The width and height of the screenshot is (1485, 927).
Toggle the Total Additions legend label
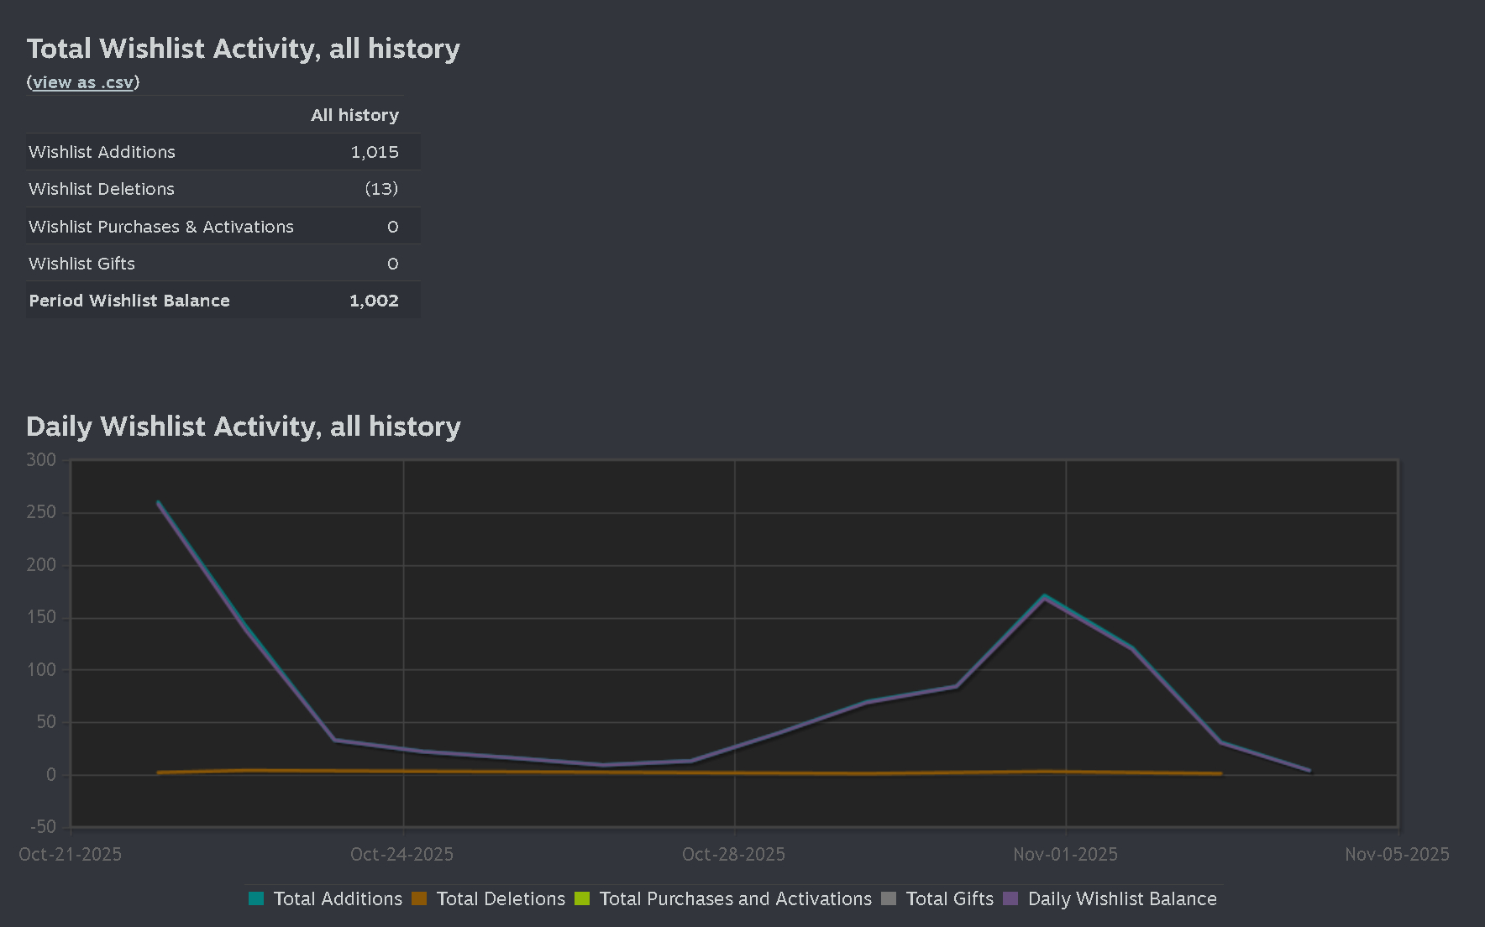point(338,898)
